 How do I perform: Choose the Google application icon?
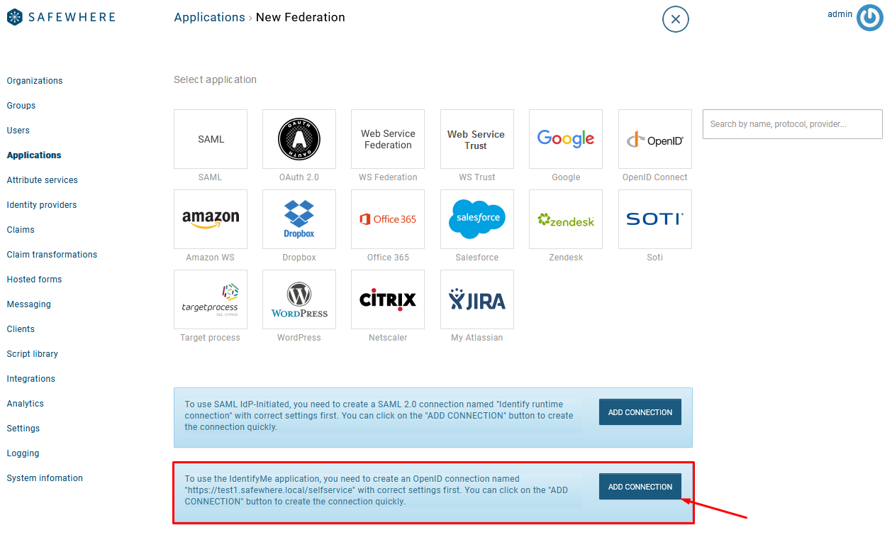coord(565,139)
